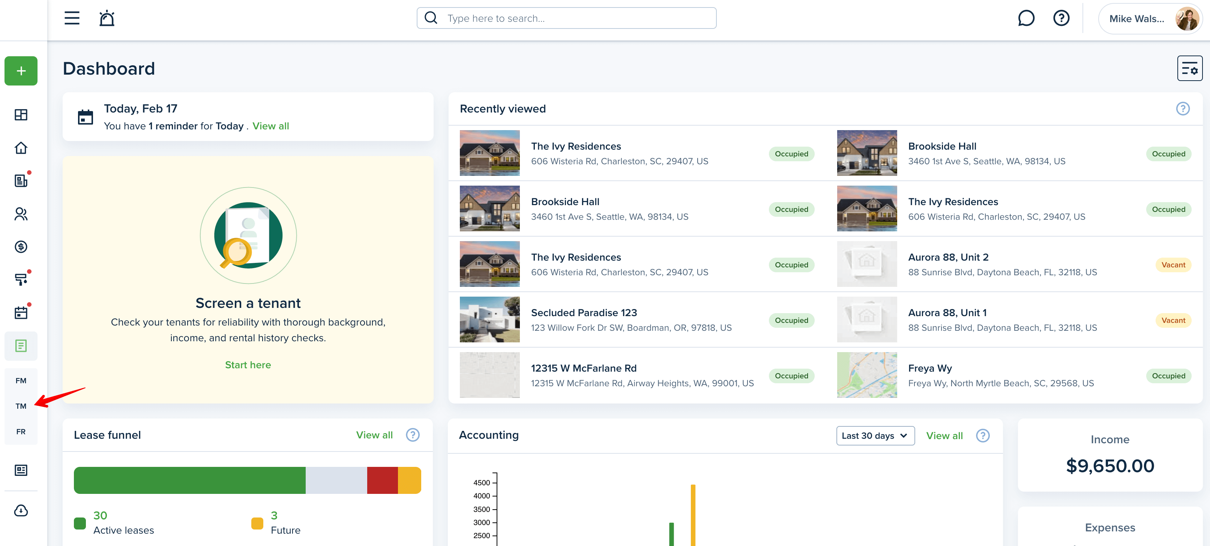Click Lease funnel help question icon
This screenshot has height=546, width=1210.
(413, 435)
